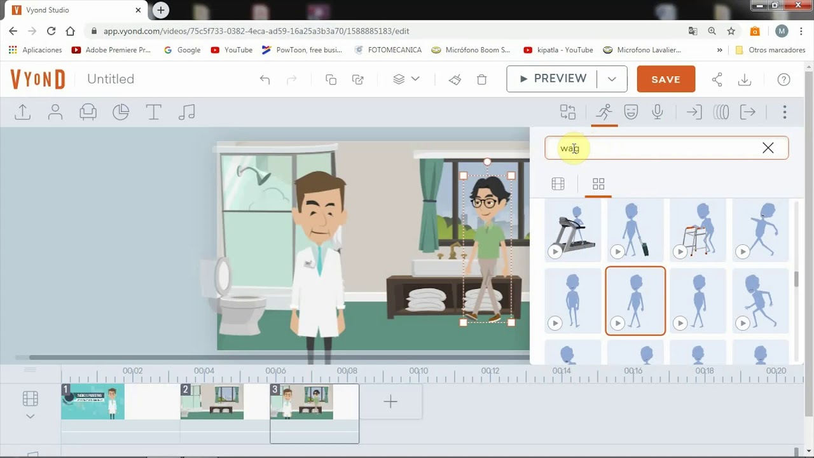
Task: Click the Share icon
Action: (717, 80)
